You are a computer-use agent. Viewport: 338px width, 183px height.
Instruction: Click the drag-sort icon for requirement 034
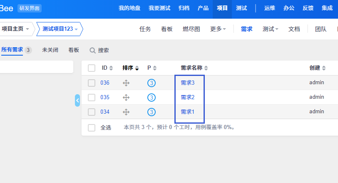click(126, 112)
